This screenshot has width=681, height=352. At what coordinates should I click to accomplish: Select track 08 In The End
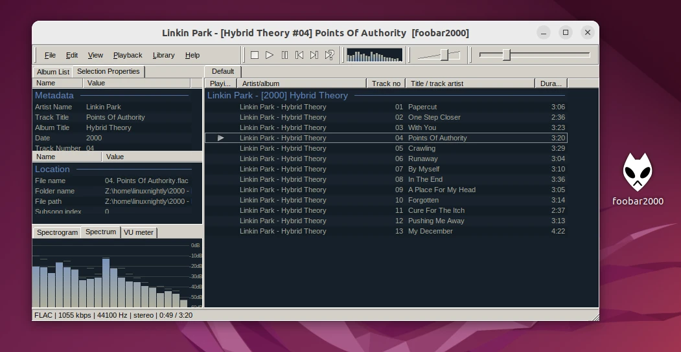click(386, 179)
